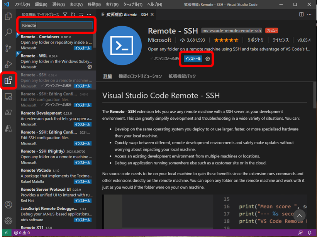Click the extension search box containing Remote

coord(56,25)
